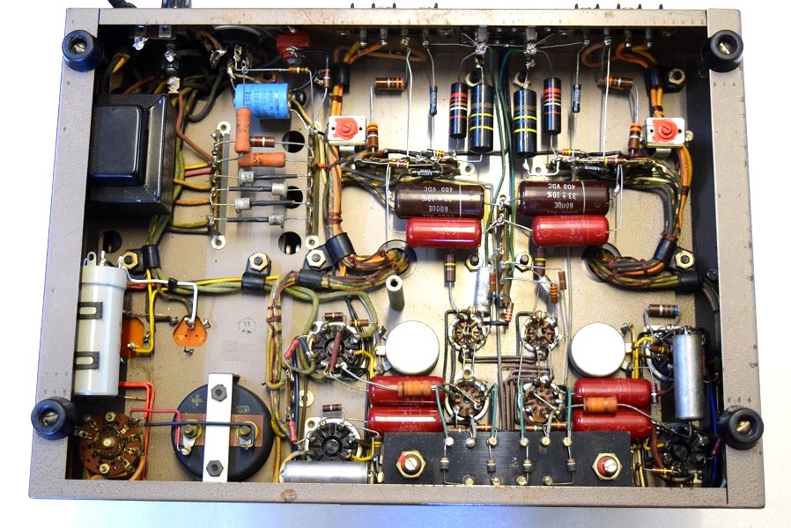Click the silver tubular capacitor at bottom
This screenshot has height=528, width=791.
pyautogui.click(x=325, y=472)
